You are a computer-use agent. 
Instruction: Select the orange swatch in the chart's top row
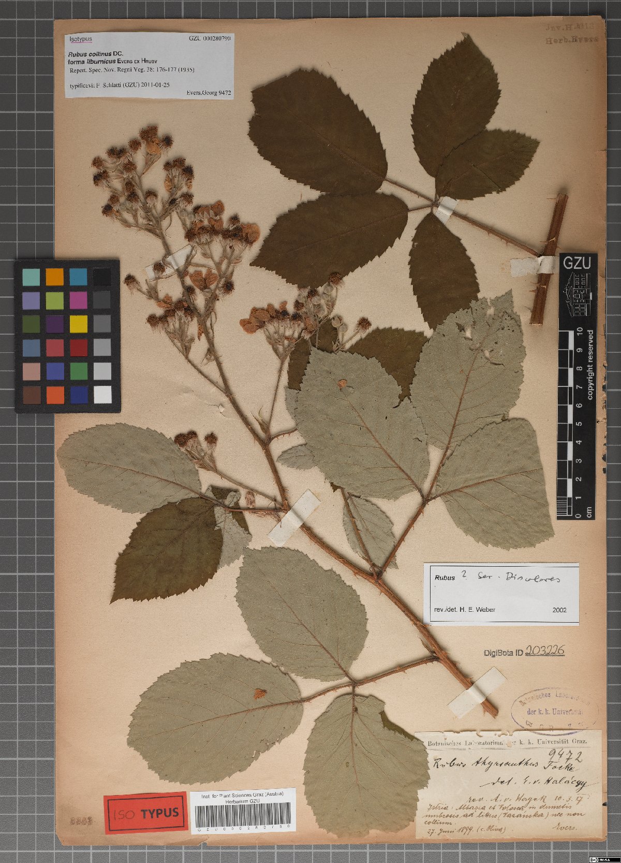click(54, 277)
